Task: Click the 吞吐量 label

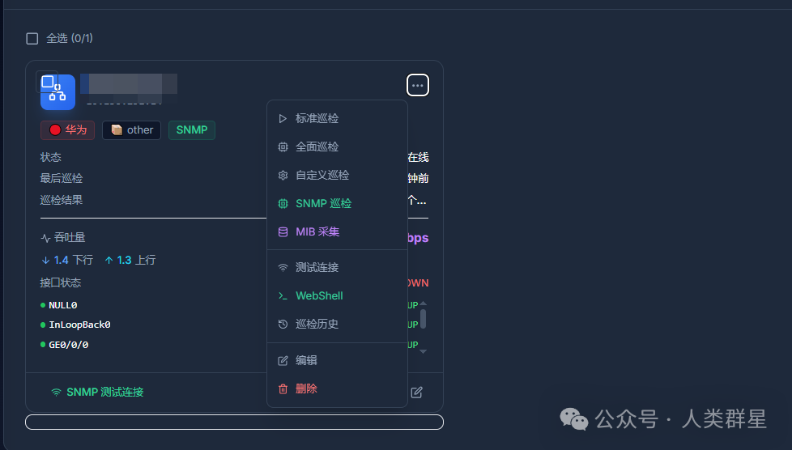Action: [x=70, y=237]
